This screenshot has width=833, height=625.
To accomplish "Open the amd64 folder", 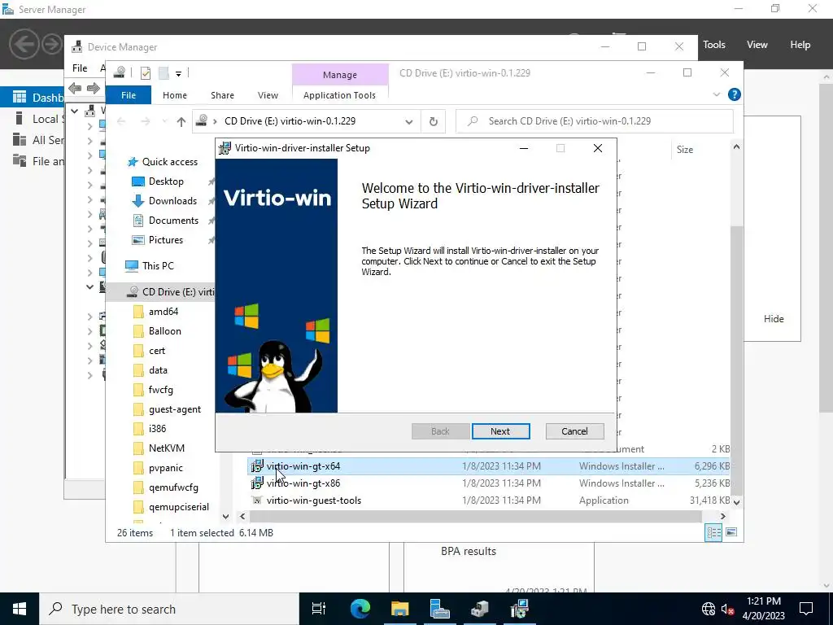I will pyautogui.click(x=163, y=312).
